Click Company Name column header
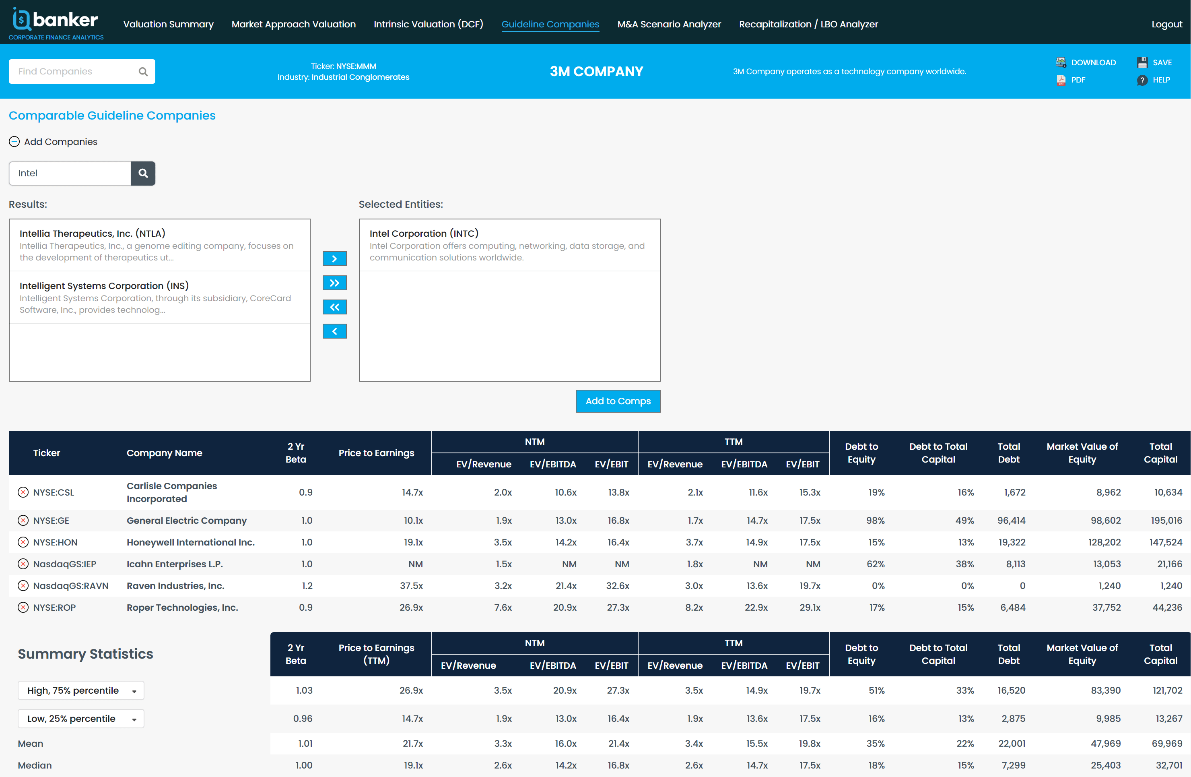This screenshot has height=777, width=1191. click(164, 453)
